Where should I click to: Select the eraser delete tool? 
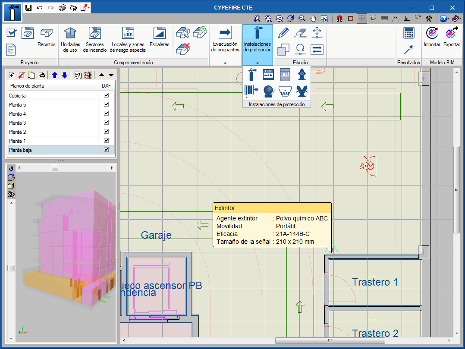coord(300,33)
